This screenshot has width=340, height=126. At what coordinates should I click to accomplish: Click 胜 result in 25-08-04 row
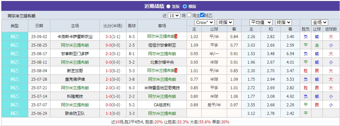[306, 71]
